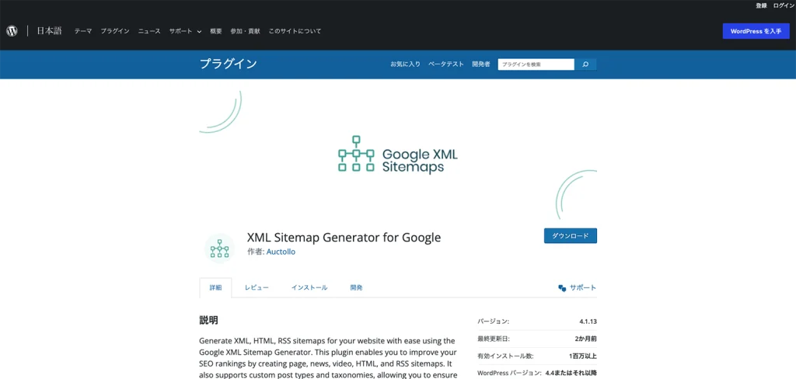Click the ログイン link

click(x=782, y=5)
